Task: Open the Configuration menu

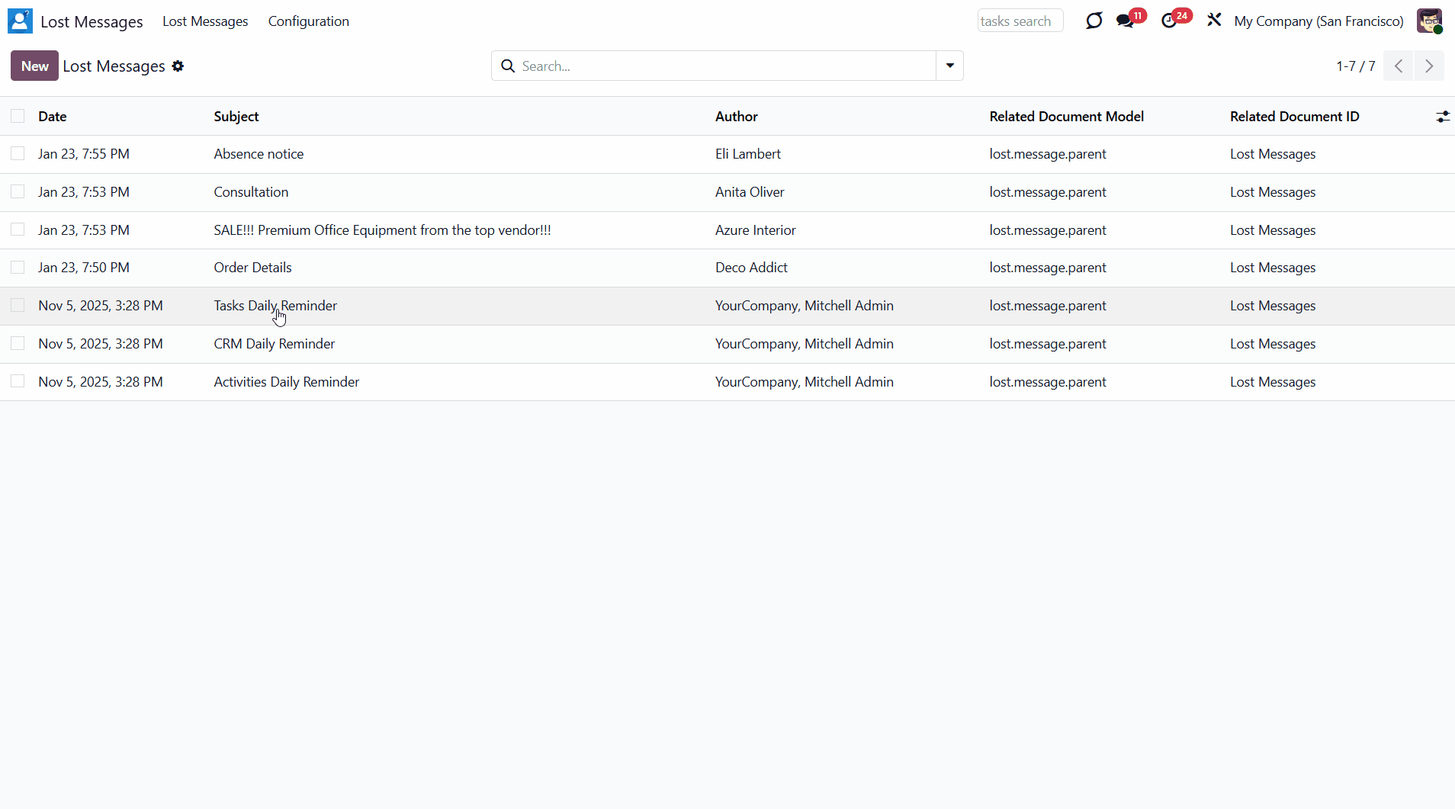Action: [308, 21]
